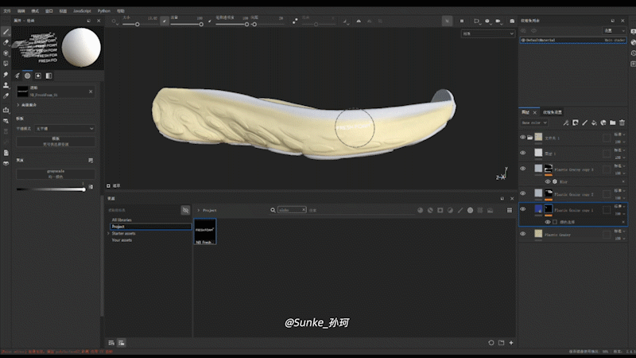
Task: Open the document/log icon in left toolbar
Action: (x=6, y=153)
